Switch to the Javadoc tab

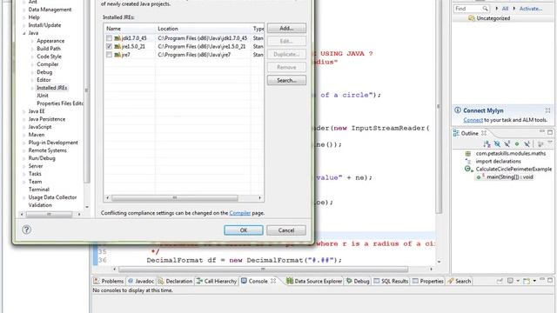pyautogui.click(x=141, y=281)
